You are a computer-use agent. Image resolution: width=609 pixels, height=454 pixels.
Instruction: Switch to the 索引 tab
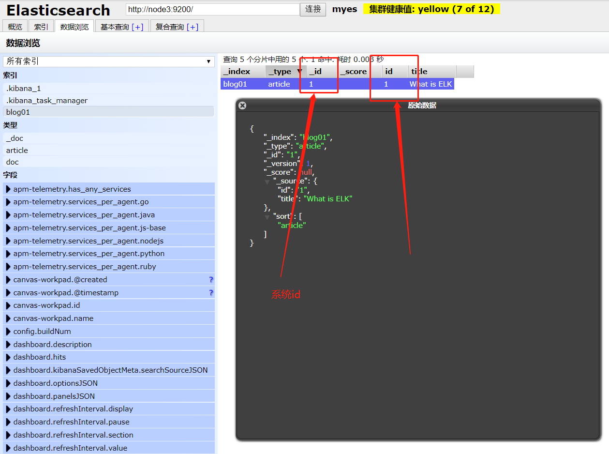tap(41, 27)
